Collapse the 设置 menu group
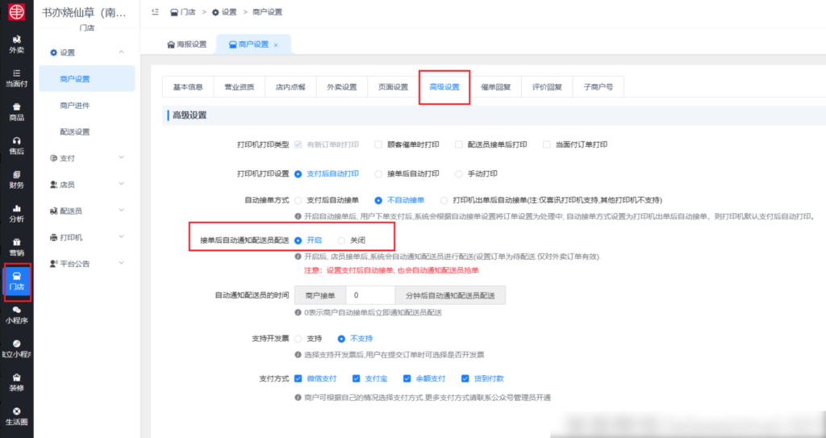This screenshot has height=438, width=826. (x=87, y=52)
